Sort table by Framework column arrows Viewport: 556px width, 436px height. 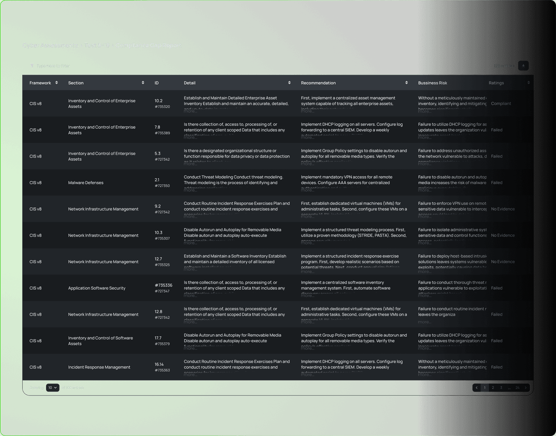click(x=56, y=83)
